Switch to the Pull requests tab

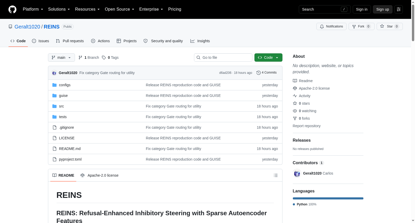click(x=70, y=41)
